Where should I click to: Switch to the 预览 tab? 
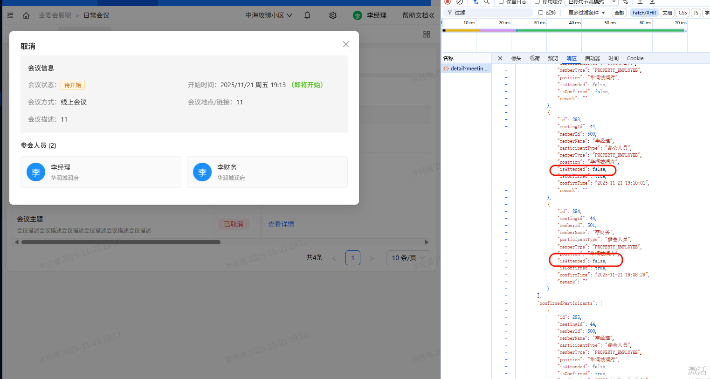pos(553,58)
